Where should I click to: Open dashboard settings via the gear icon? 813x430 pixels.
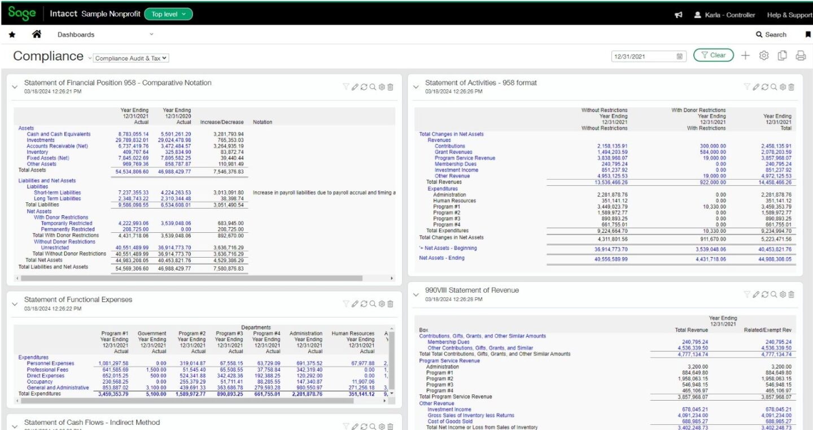(x=763, y=55)
